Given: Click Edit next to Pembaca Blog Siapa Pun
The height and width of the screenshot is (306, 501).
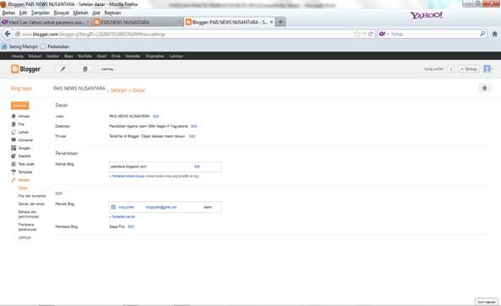Looking at the screenshot, I should [131, 227].
